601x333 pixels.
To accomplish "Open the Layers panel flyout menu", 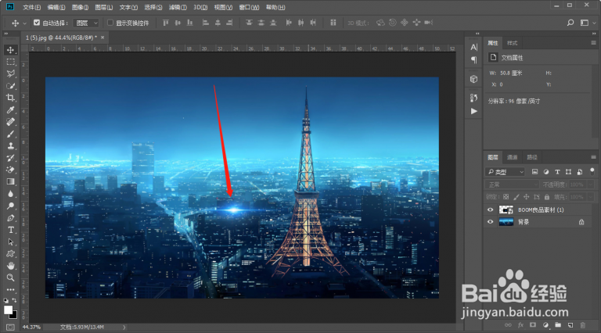I will [593, 157].
